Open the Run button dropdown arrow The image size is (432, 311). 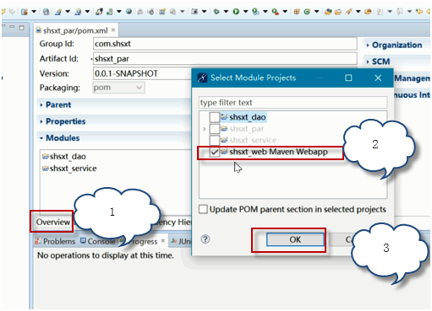click(x=245, y=12)
